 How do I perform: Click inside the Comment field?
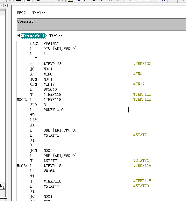point(101,25)
